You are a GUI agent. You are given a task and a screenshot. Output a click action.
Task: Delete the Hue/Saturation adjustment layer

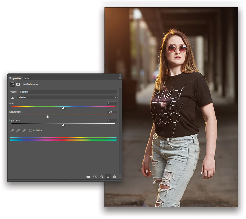[114, 177]
